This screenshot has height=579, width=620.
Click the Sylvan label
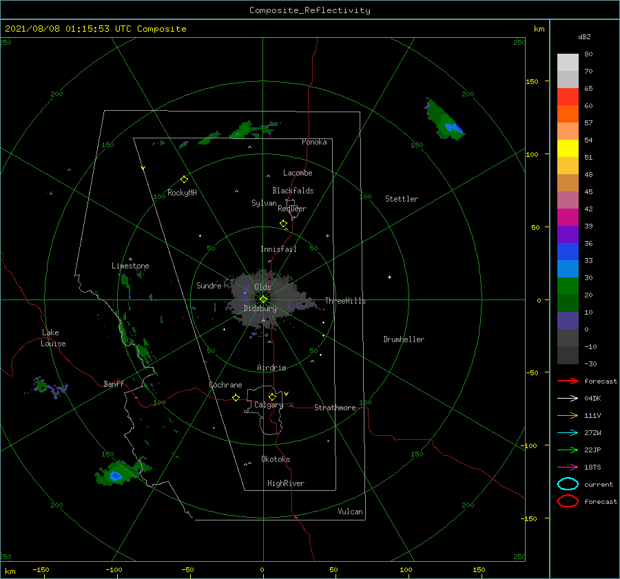coord(264,203)
